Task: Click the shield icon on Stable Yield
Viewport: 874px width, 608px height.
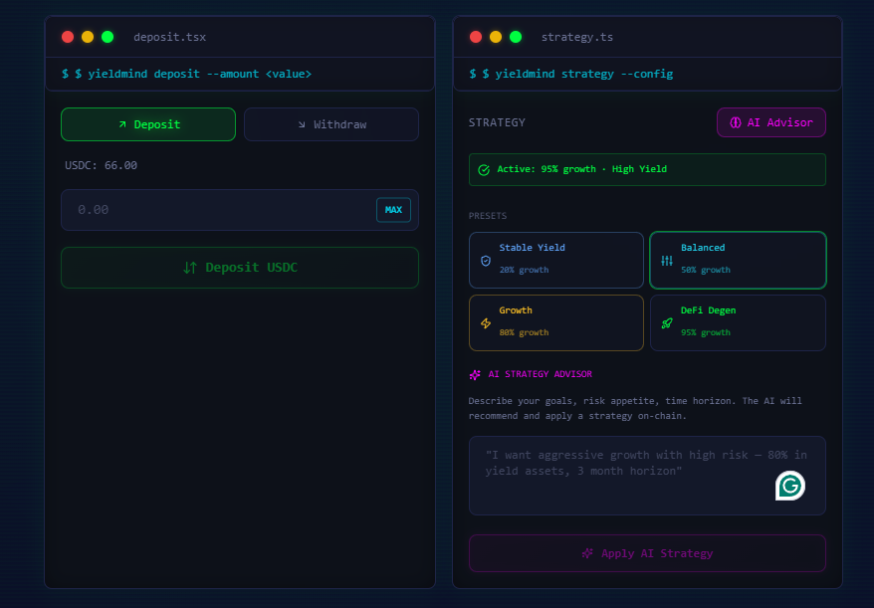Action: pyautogui.click(x=486, y=261)
